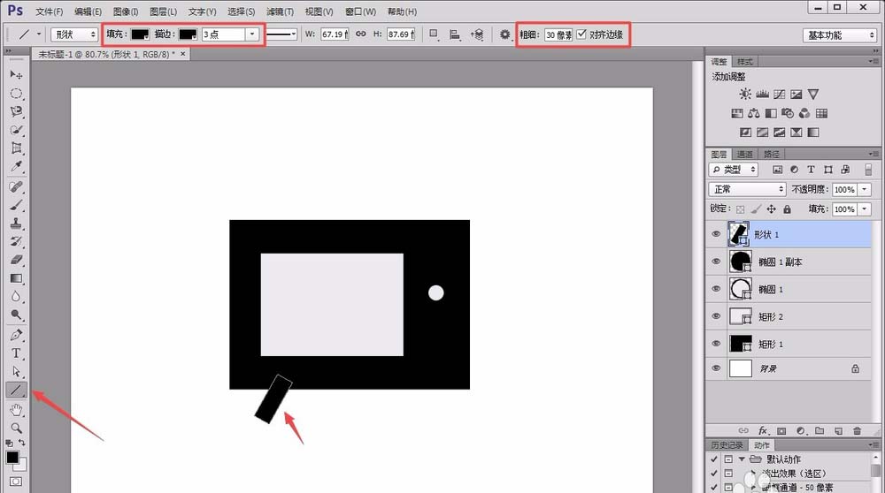
Task: Activate the Crop tool
Action: [16, 148]
